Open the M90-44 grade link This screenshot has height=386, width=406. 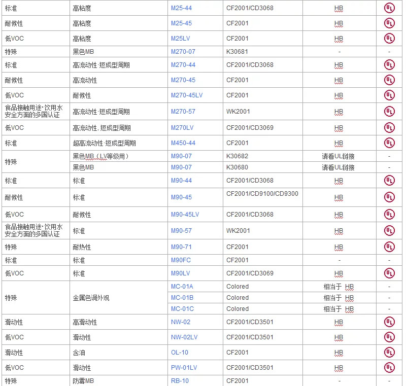click(181, 181)
